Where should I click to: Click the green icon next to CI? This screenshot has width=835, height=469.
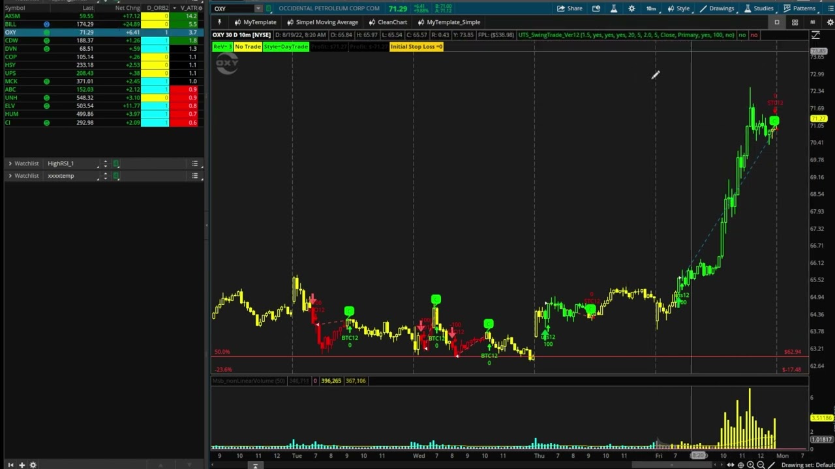point(46,122)
